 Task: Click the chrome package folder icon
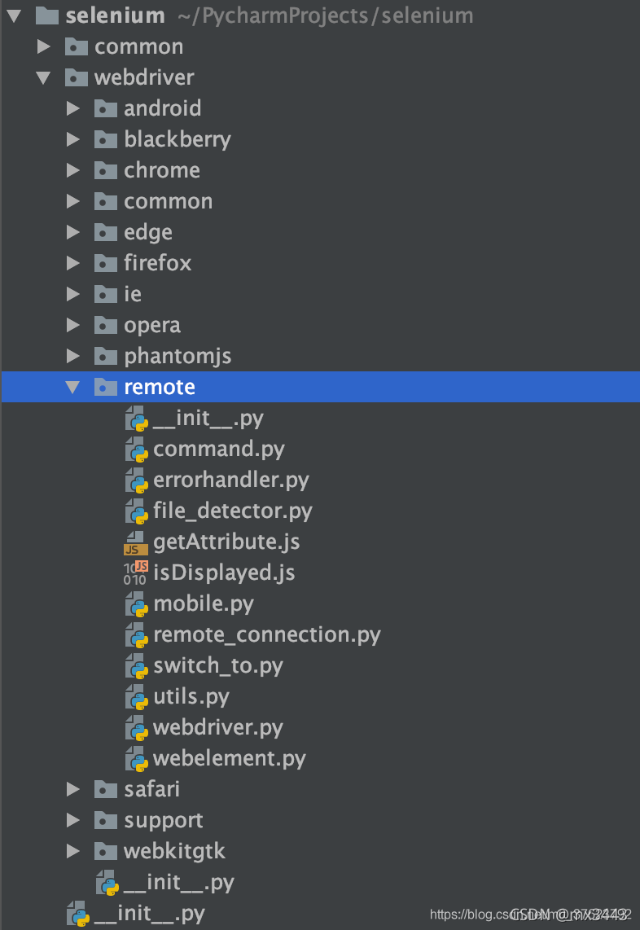point(106,170)
